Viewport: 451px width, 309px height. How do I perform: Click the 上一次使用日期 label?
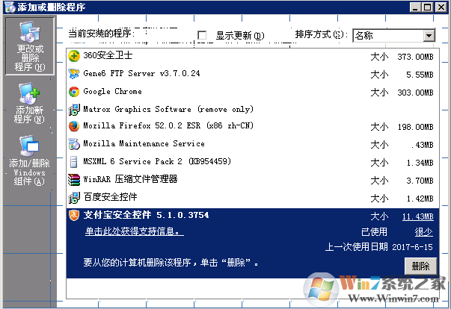pos(356,247)
